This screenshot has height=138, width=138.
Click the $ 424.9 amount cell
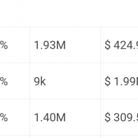pyautogui.click(x=119, y=45)
